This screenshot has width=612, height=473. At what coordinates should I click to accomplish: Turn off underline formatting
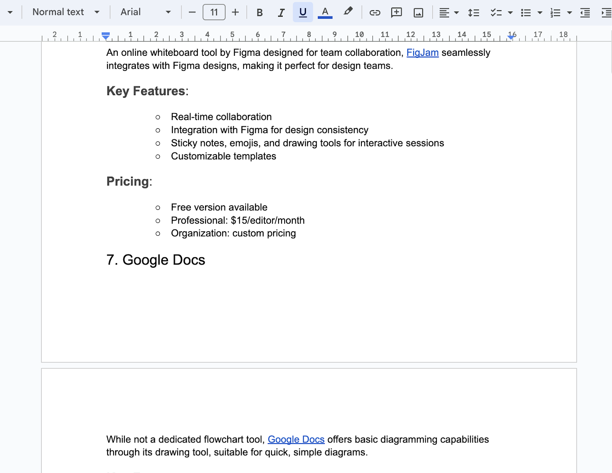[303, 12]
